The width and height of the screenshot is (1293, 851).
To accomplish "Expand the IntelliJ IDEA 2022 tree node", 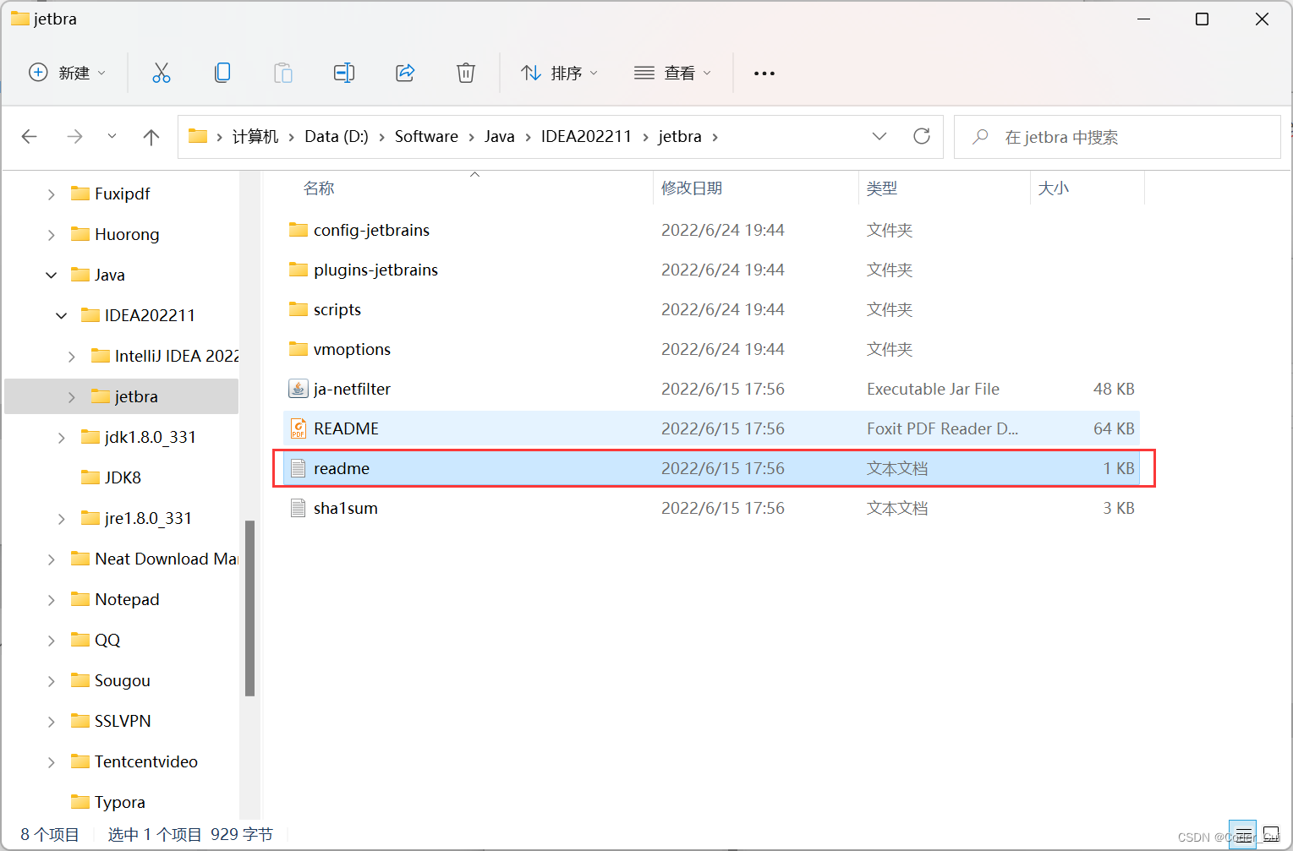I will click(x=71, y=357).
